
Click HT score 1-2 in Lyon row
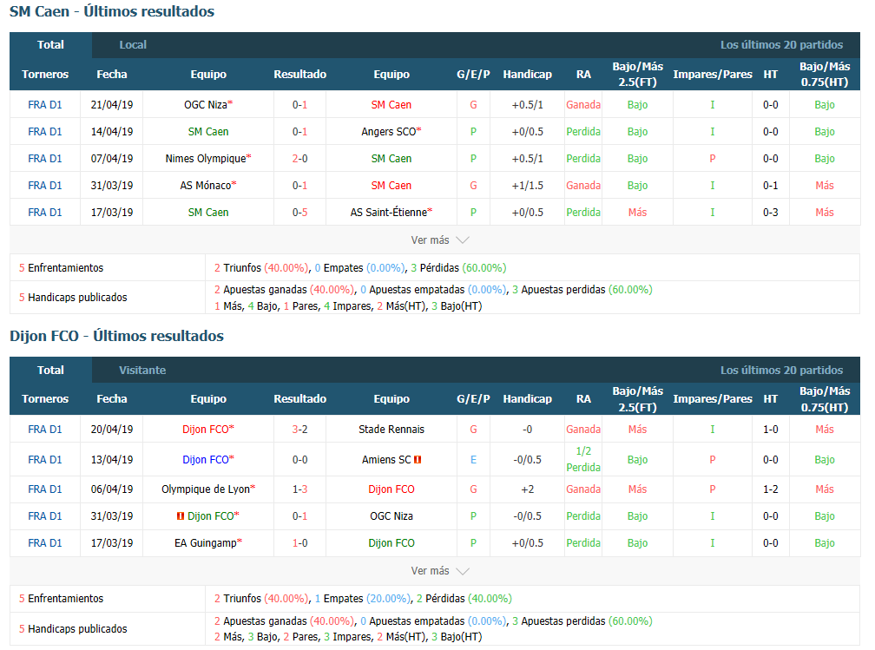point(771,489)
